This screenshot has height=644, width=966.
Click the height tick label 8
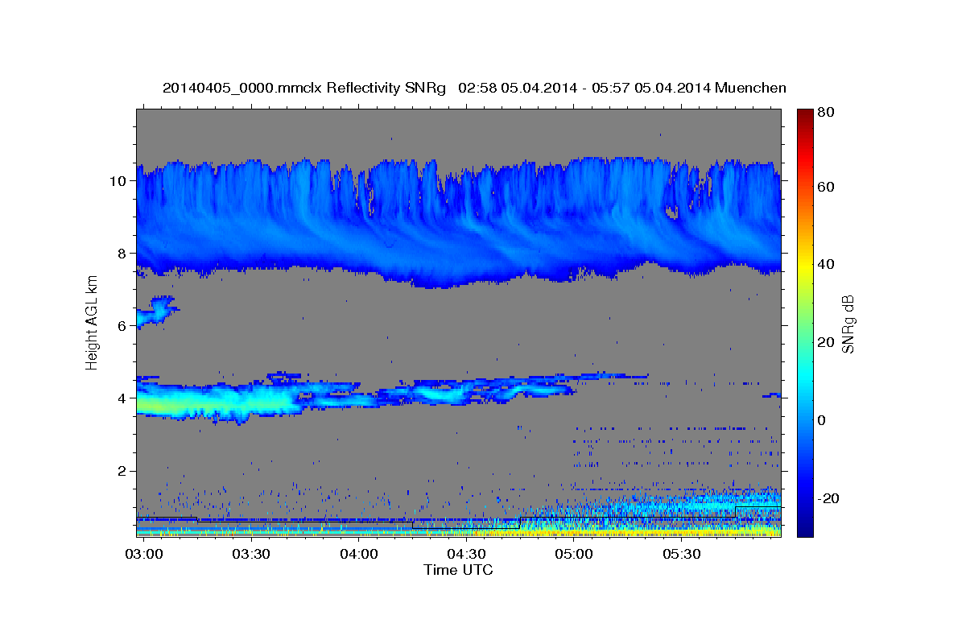click(x=122, y=254)
